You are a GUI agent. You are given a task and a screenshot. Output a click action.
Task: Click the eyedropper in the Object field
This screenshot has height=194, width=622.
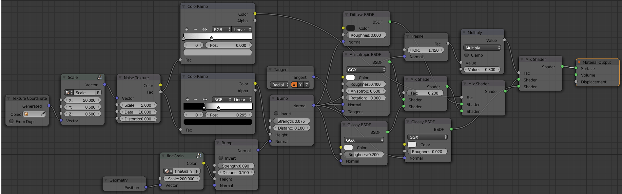pos(43,114)
